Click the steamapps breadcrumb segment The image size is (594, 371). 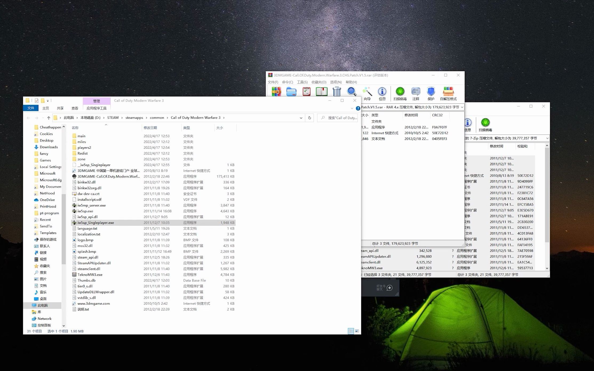134,118
